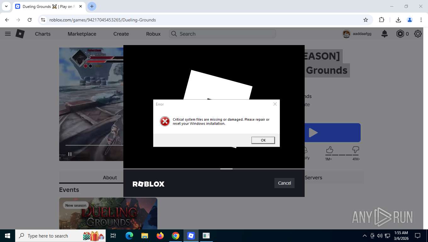This screenshot has height=242, width=428.
Task: Open the Charts page
Action: coord(43,34)
